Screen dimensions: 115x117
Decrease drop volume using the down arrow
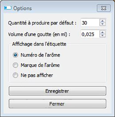[x=103, y=36]
